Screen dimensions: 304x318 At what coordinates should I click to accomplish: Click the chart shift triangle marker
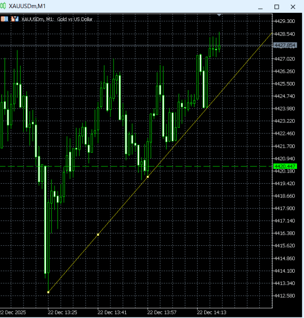coord(219,15)
